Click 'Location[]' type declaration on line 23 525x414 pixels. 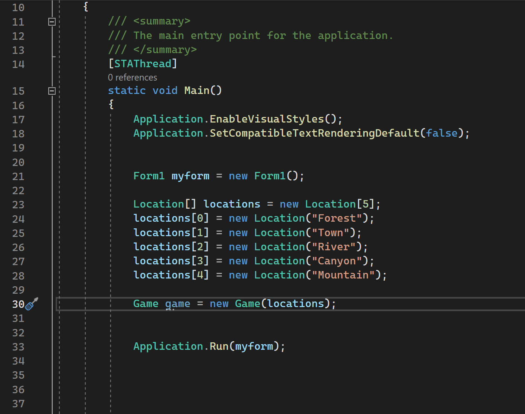point(165,204)
